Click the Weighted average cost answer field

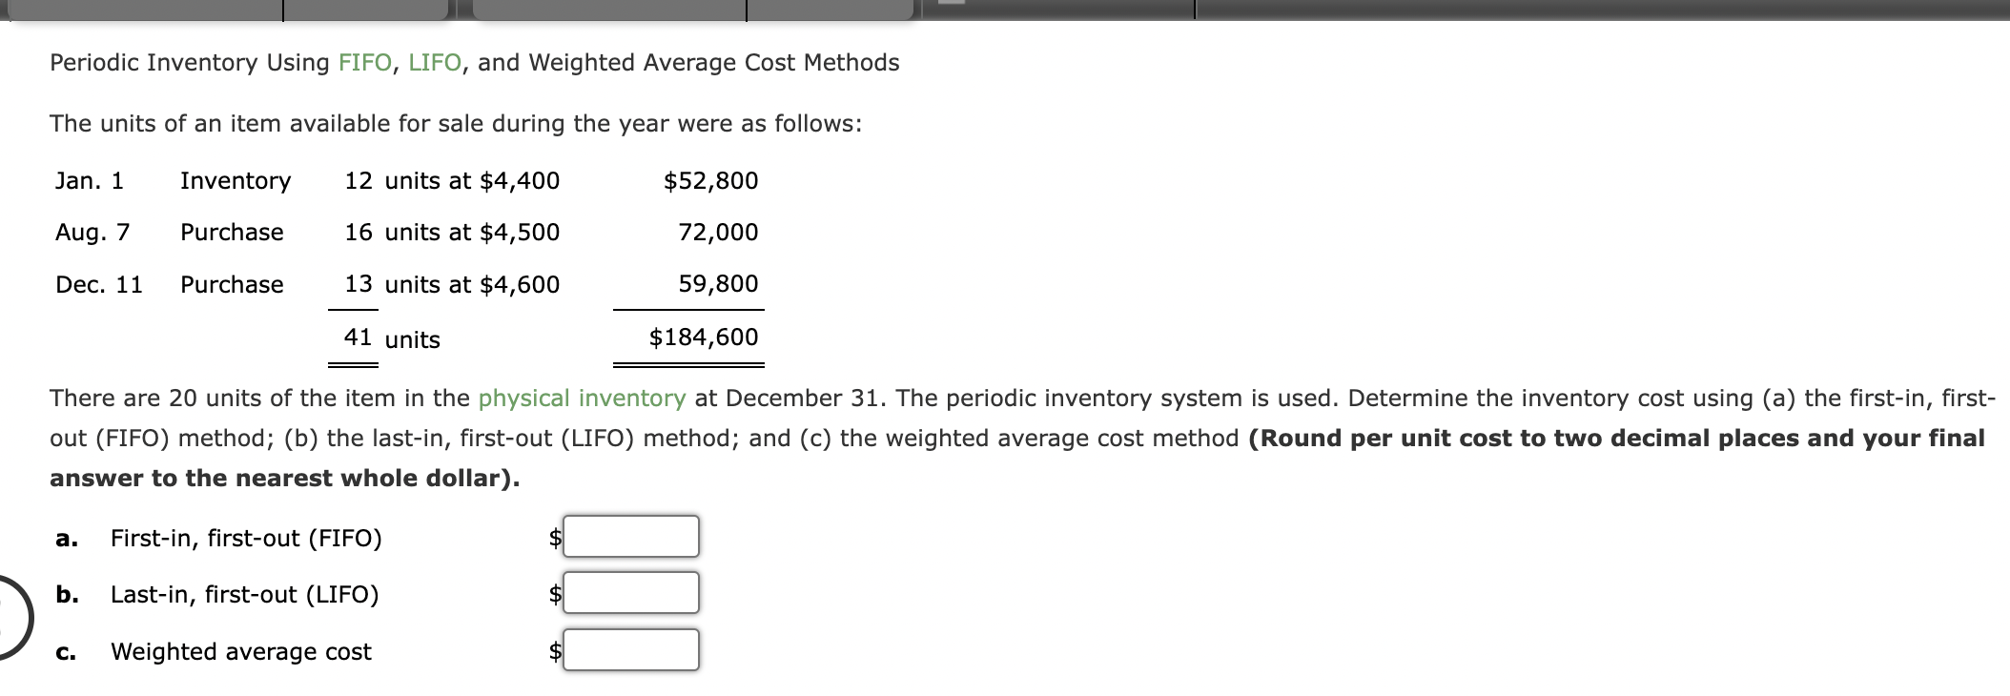[x=632, y=651]
